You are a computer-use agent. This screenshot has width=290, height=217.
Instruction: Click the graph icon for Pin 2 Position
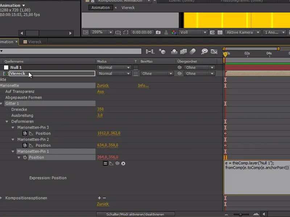(x=31, y=145)
